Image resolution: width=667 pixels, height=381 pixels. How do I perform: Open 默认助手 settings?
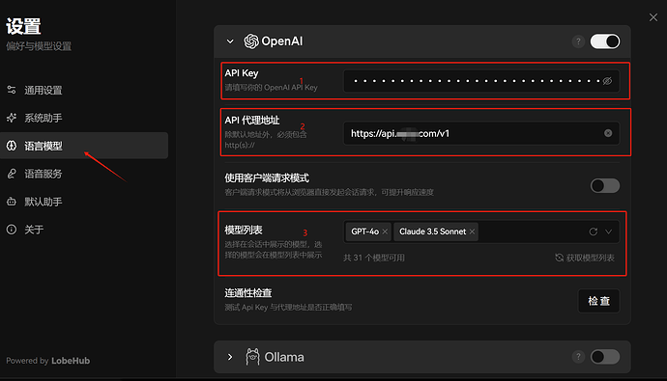(x=84, y=202)
